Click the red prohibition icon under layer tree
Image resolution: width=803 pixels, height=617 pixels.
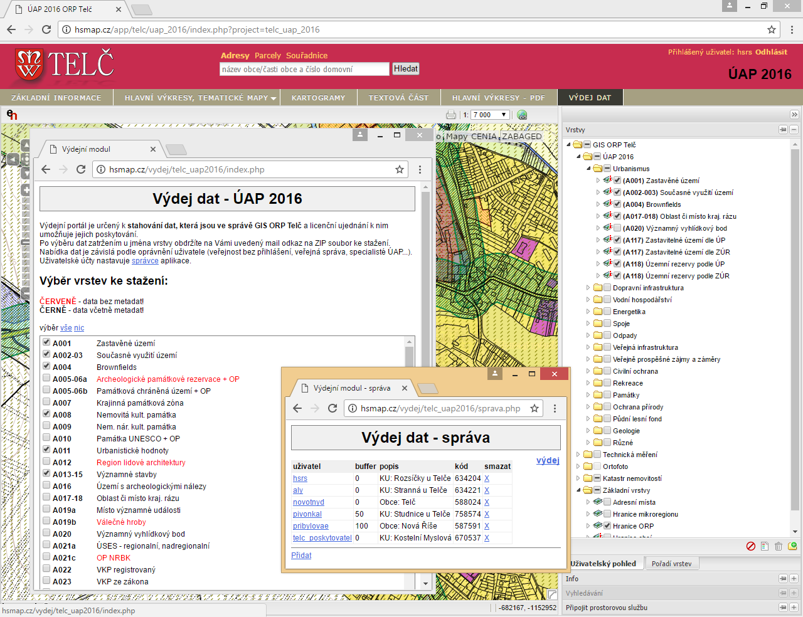click(751, 546)
